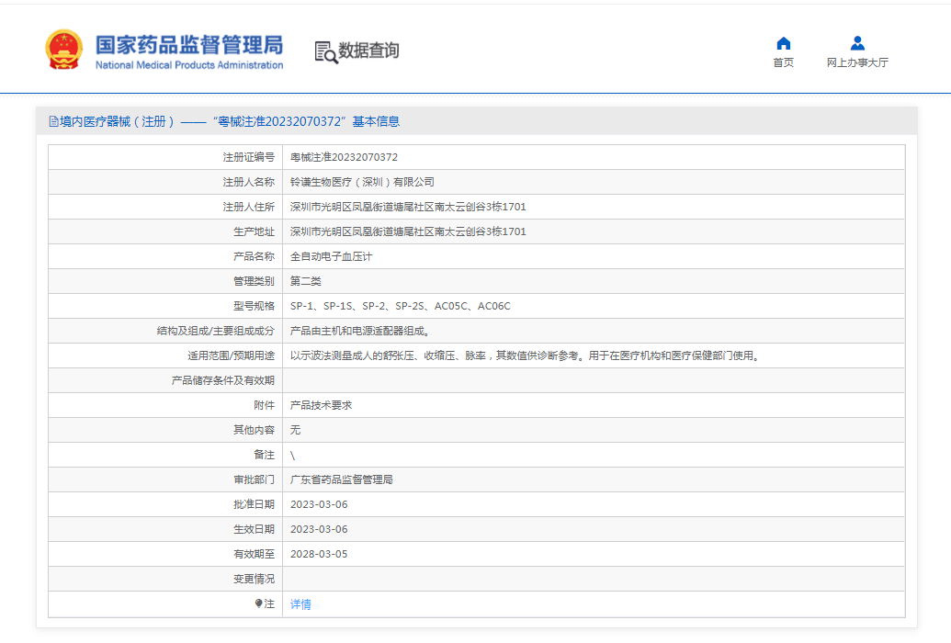Click product name 全自动电子血压计

pyautogui.click(x=331, y=256)
